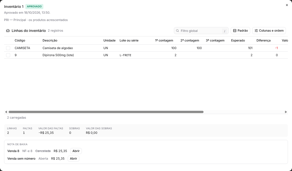This screenshot has height=171, width=292.
Task: Open the Venda sem número note
Action: (73, 159)
